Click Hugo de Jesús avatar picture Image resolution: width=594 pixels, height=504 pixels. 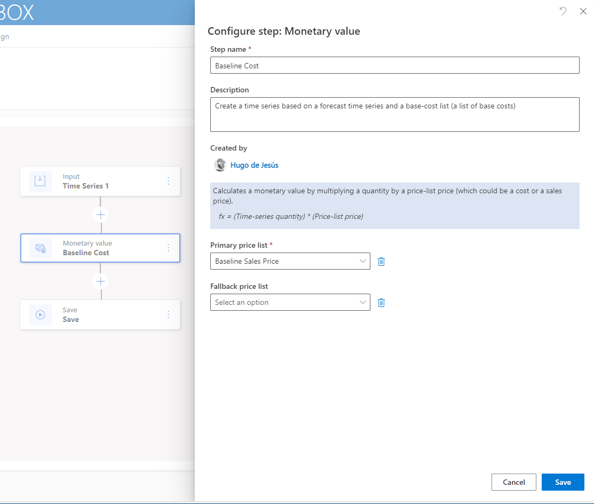click(220, 165)
